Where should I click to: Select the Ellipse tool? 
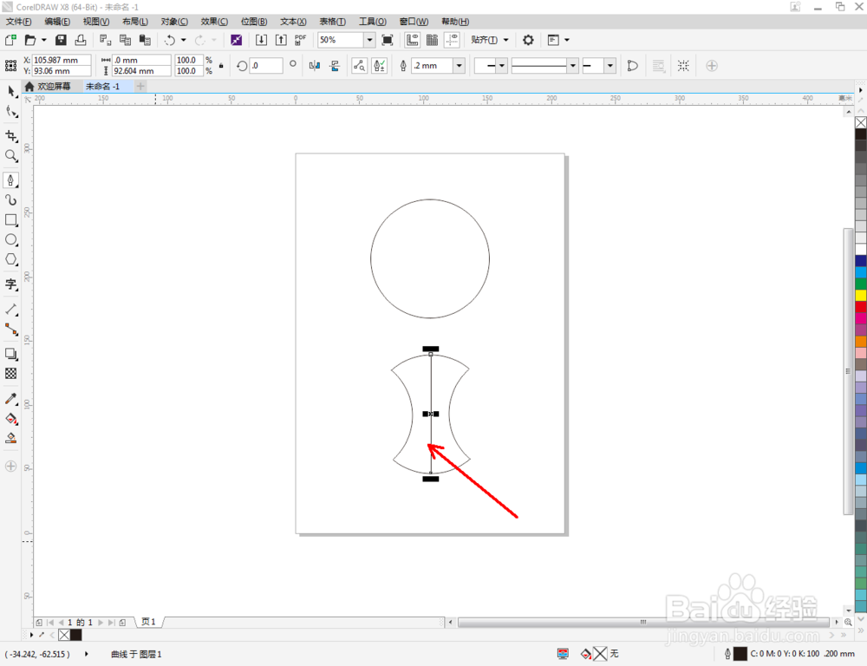pos(11,239)
